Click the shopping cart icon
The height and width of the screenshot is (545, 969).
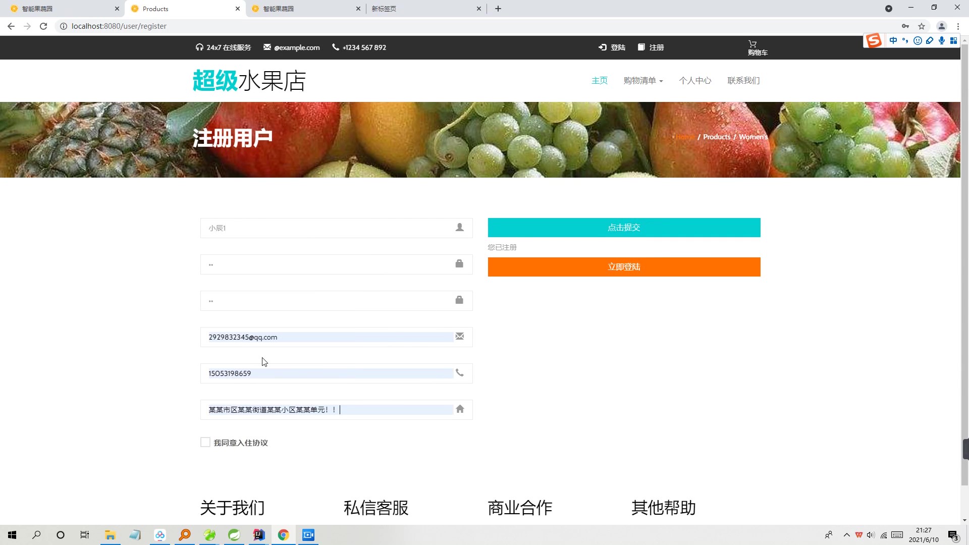tap(752, 43)
